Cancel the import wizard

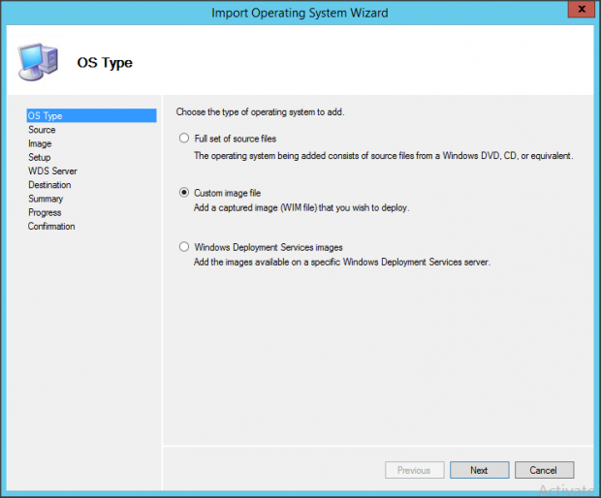pos(544,470)
